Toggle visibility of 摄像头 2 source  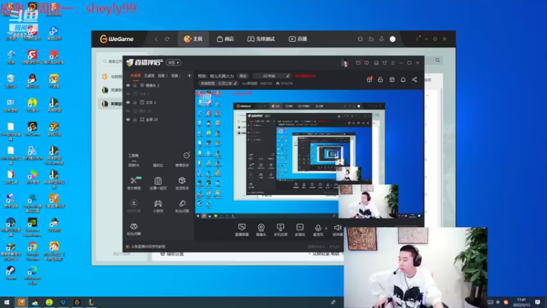(x=128, y=85)
